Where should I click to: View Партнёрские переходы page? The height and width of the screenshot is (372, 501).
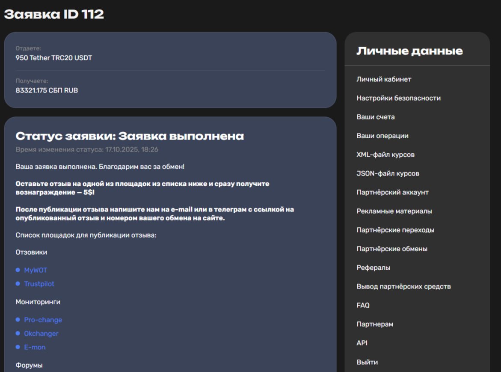click(395, 230)
